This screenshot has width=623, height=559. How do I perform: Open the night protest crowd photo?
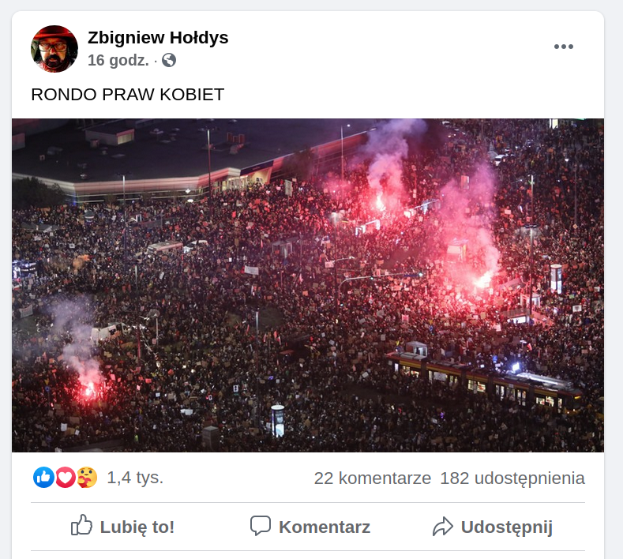308,285
